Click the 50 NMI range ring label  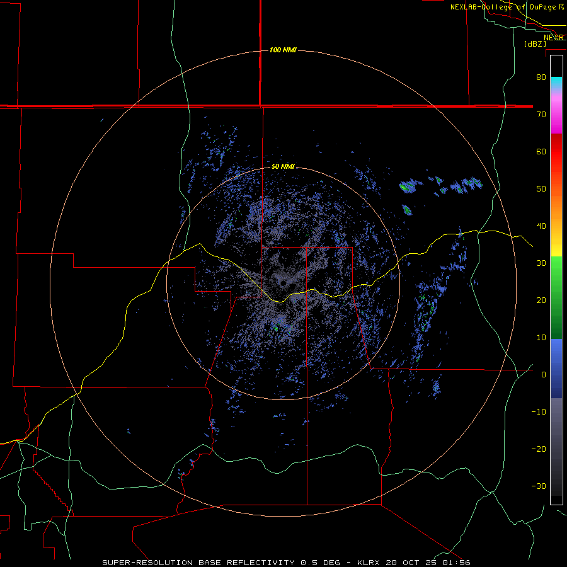(x=283, y=167)
